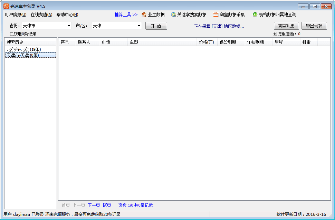
Task: Open the 省份 province dropdown
Action: click(x=69, y=26)
